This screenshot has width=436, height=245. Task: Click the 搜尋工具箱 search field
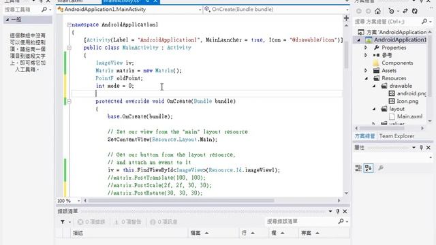click(x=22, y=10)
